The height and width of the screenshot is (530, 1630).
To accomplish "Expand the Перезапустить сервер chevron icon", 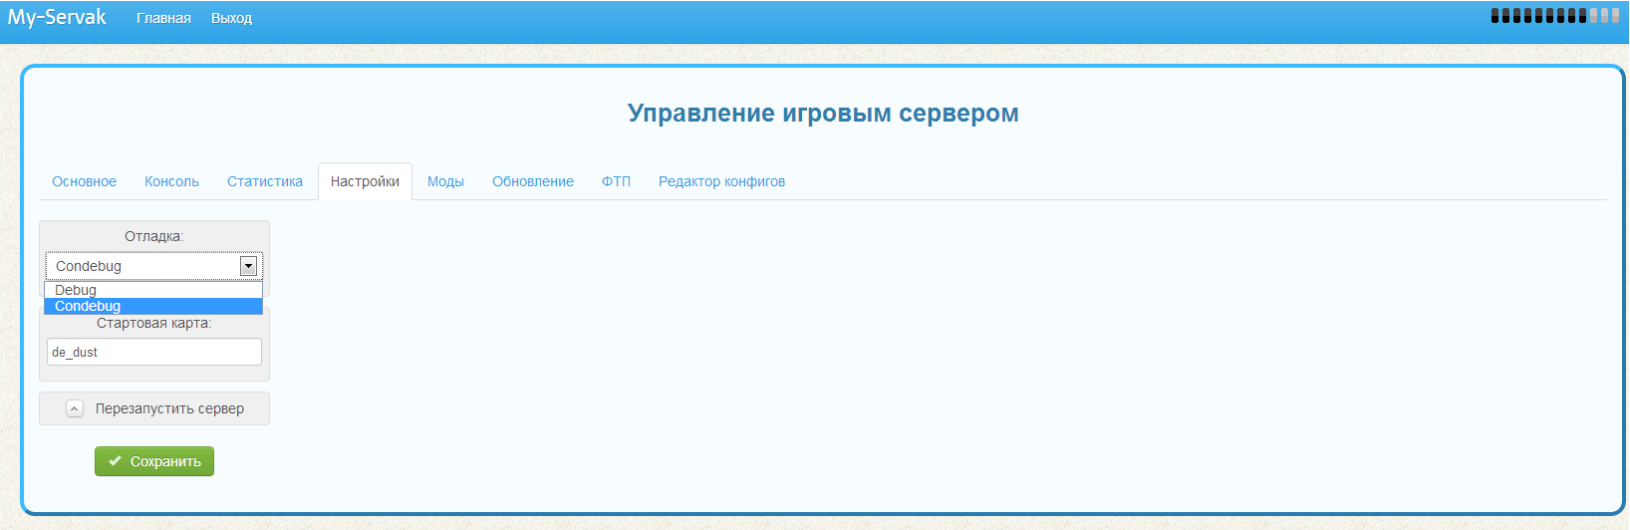I will [x=75, y=408].
